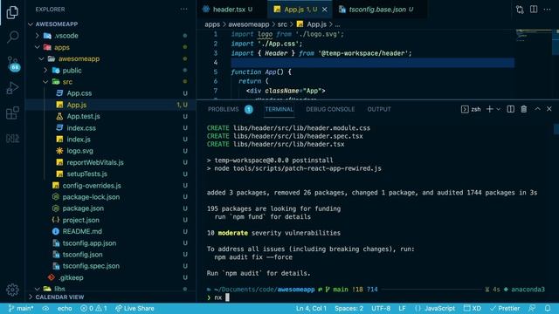Click the XD status bar item
559x314 pixels.
[x=473, y=308]
